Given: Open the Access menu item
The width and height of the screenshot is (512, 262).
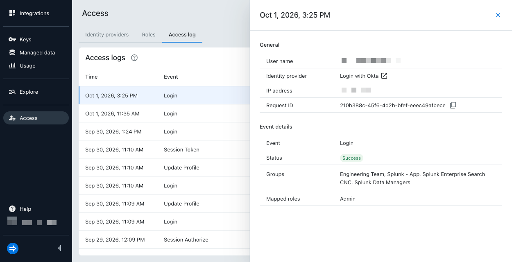Looking at the screenshot, I should (36, 118).
